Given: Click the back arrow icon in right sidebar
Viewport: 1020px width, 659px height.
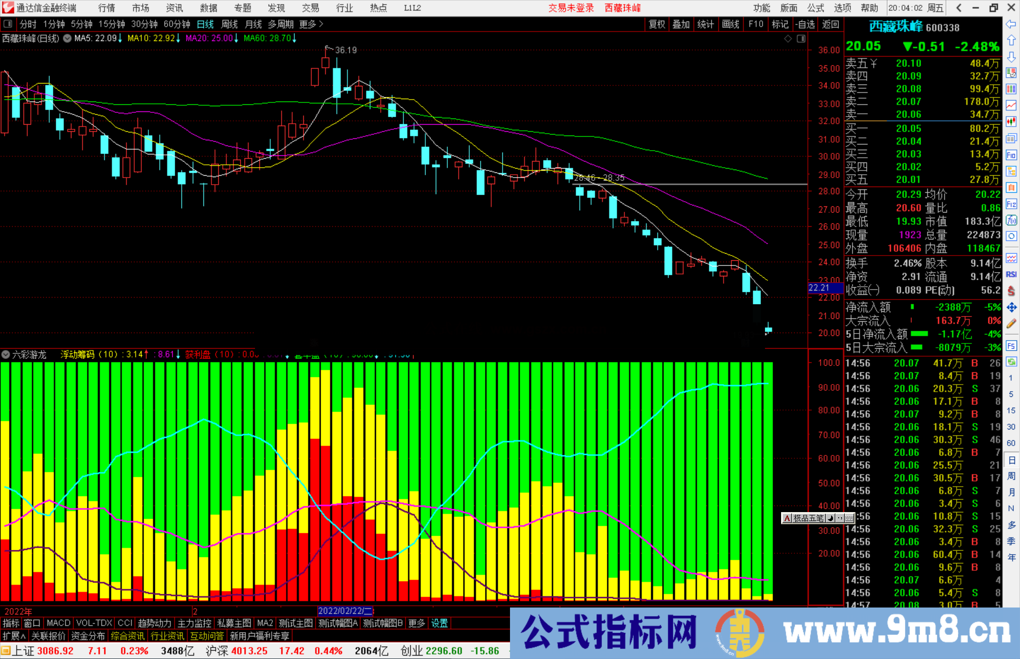Looking at the screenshot, I should pyautogui.click(x=1011, y=24).
